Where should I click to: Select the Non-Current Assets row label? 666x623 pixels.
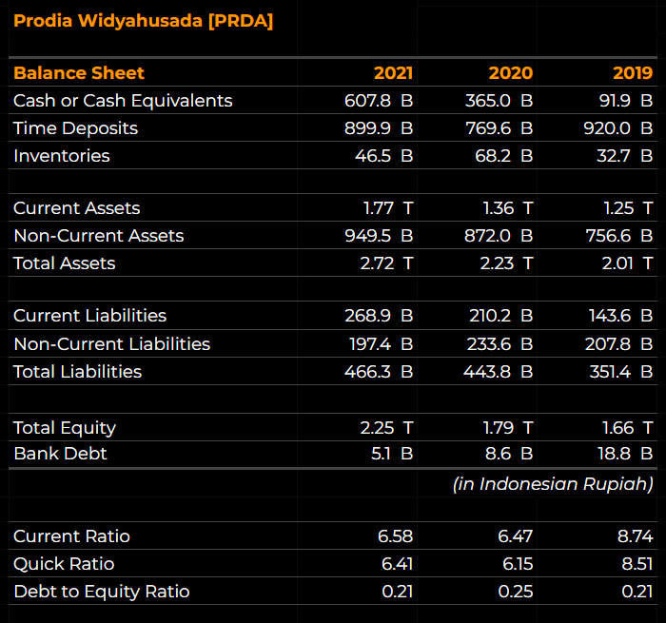click(x=99, y=236)
